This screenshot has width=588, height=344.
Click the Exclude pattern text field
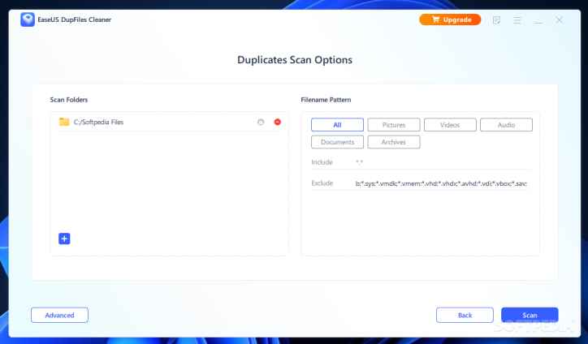click(x=441, y=183)
